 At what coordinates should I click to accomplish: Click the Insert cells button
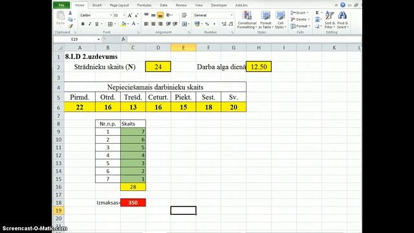coord(300,13)
